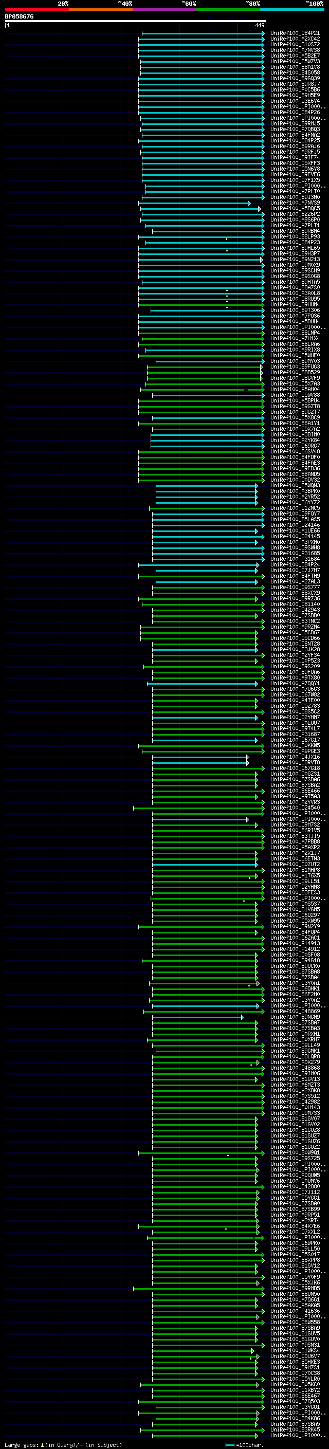Select the UniRef100_A9S6P0 label
The height and width of the screenshot is (1449, 329).
295,220
